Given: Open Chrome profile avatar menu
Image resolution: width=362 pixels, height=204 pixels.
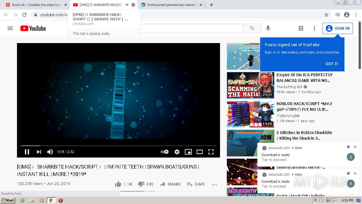Looking at the screenshot, I should (x=347, y=15).
